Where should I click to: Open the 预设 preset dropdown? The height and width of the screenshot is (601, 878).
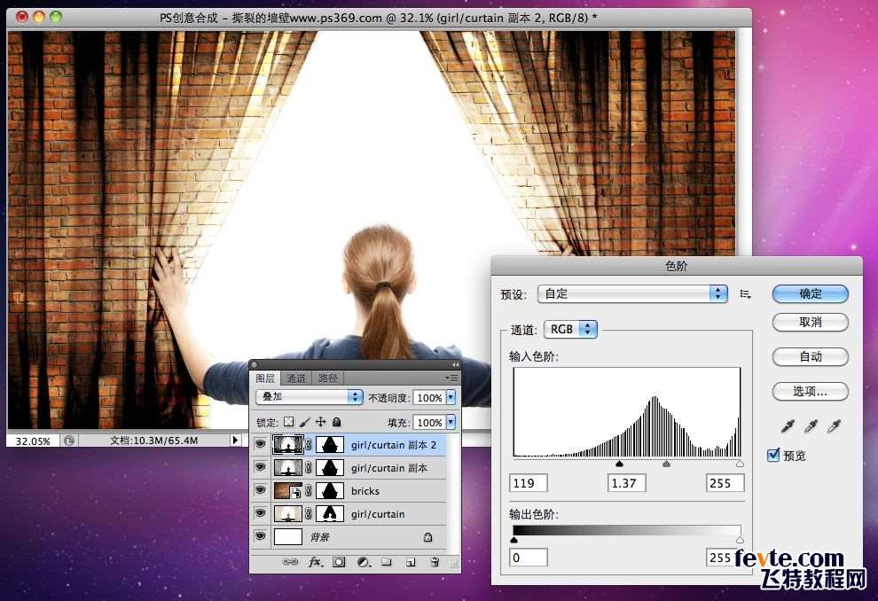coord(632,293)
